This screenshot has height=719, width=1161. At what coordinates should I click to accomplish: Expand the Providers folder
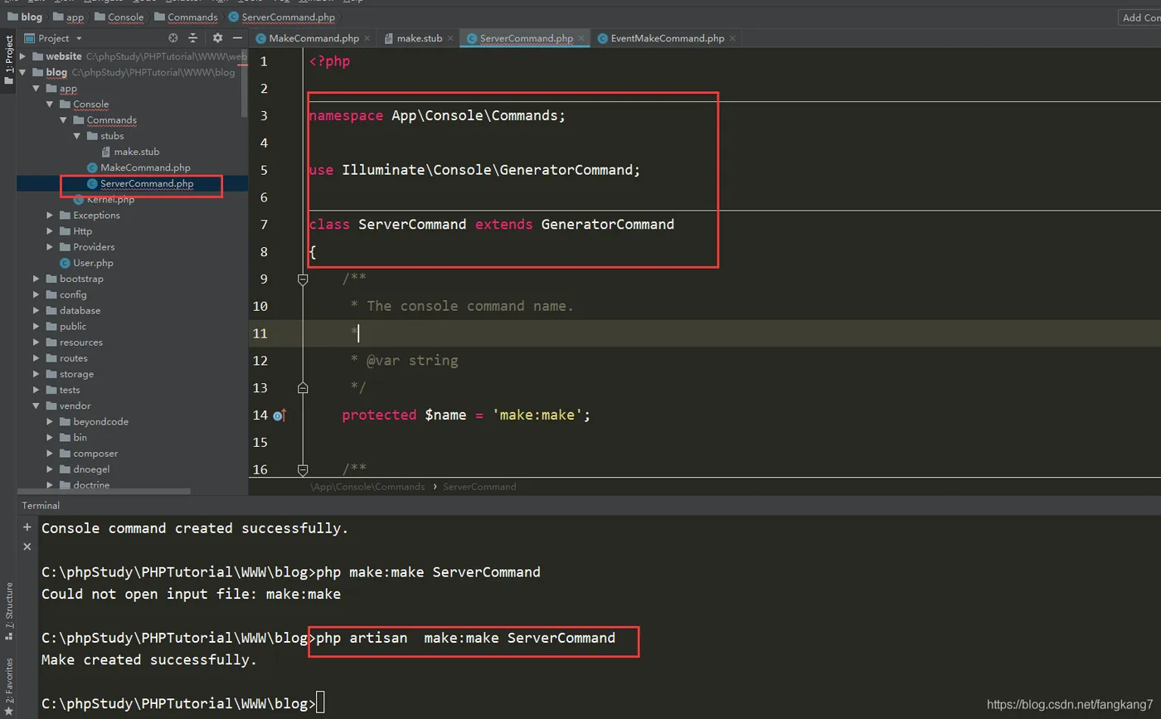pyautogui.click(x=50, y=246)
